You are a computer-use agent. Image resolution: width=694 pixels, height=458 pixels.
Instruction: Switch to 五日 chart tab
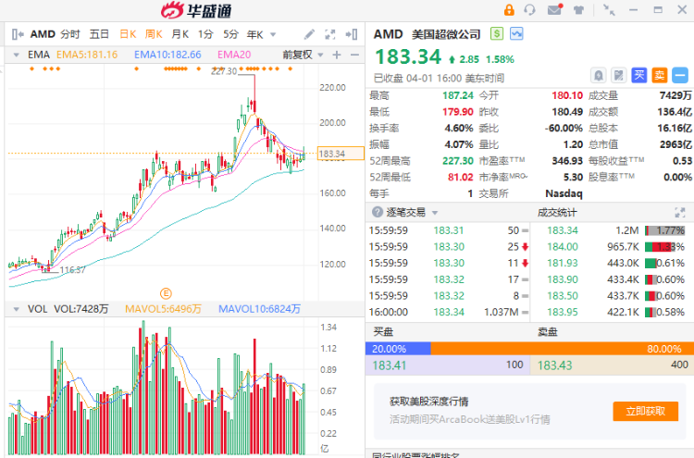click(x=99, y=34)
